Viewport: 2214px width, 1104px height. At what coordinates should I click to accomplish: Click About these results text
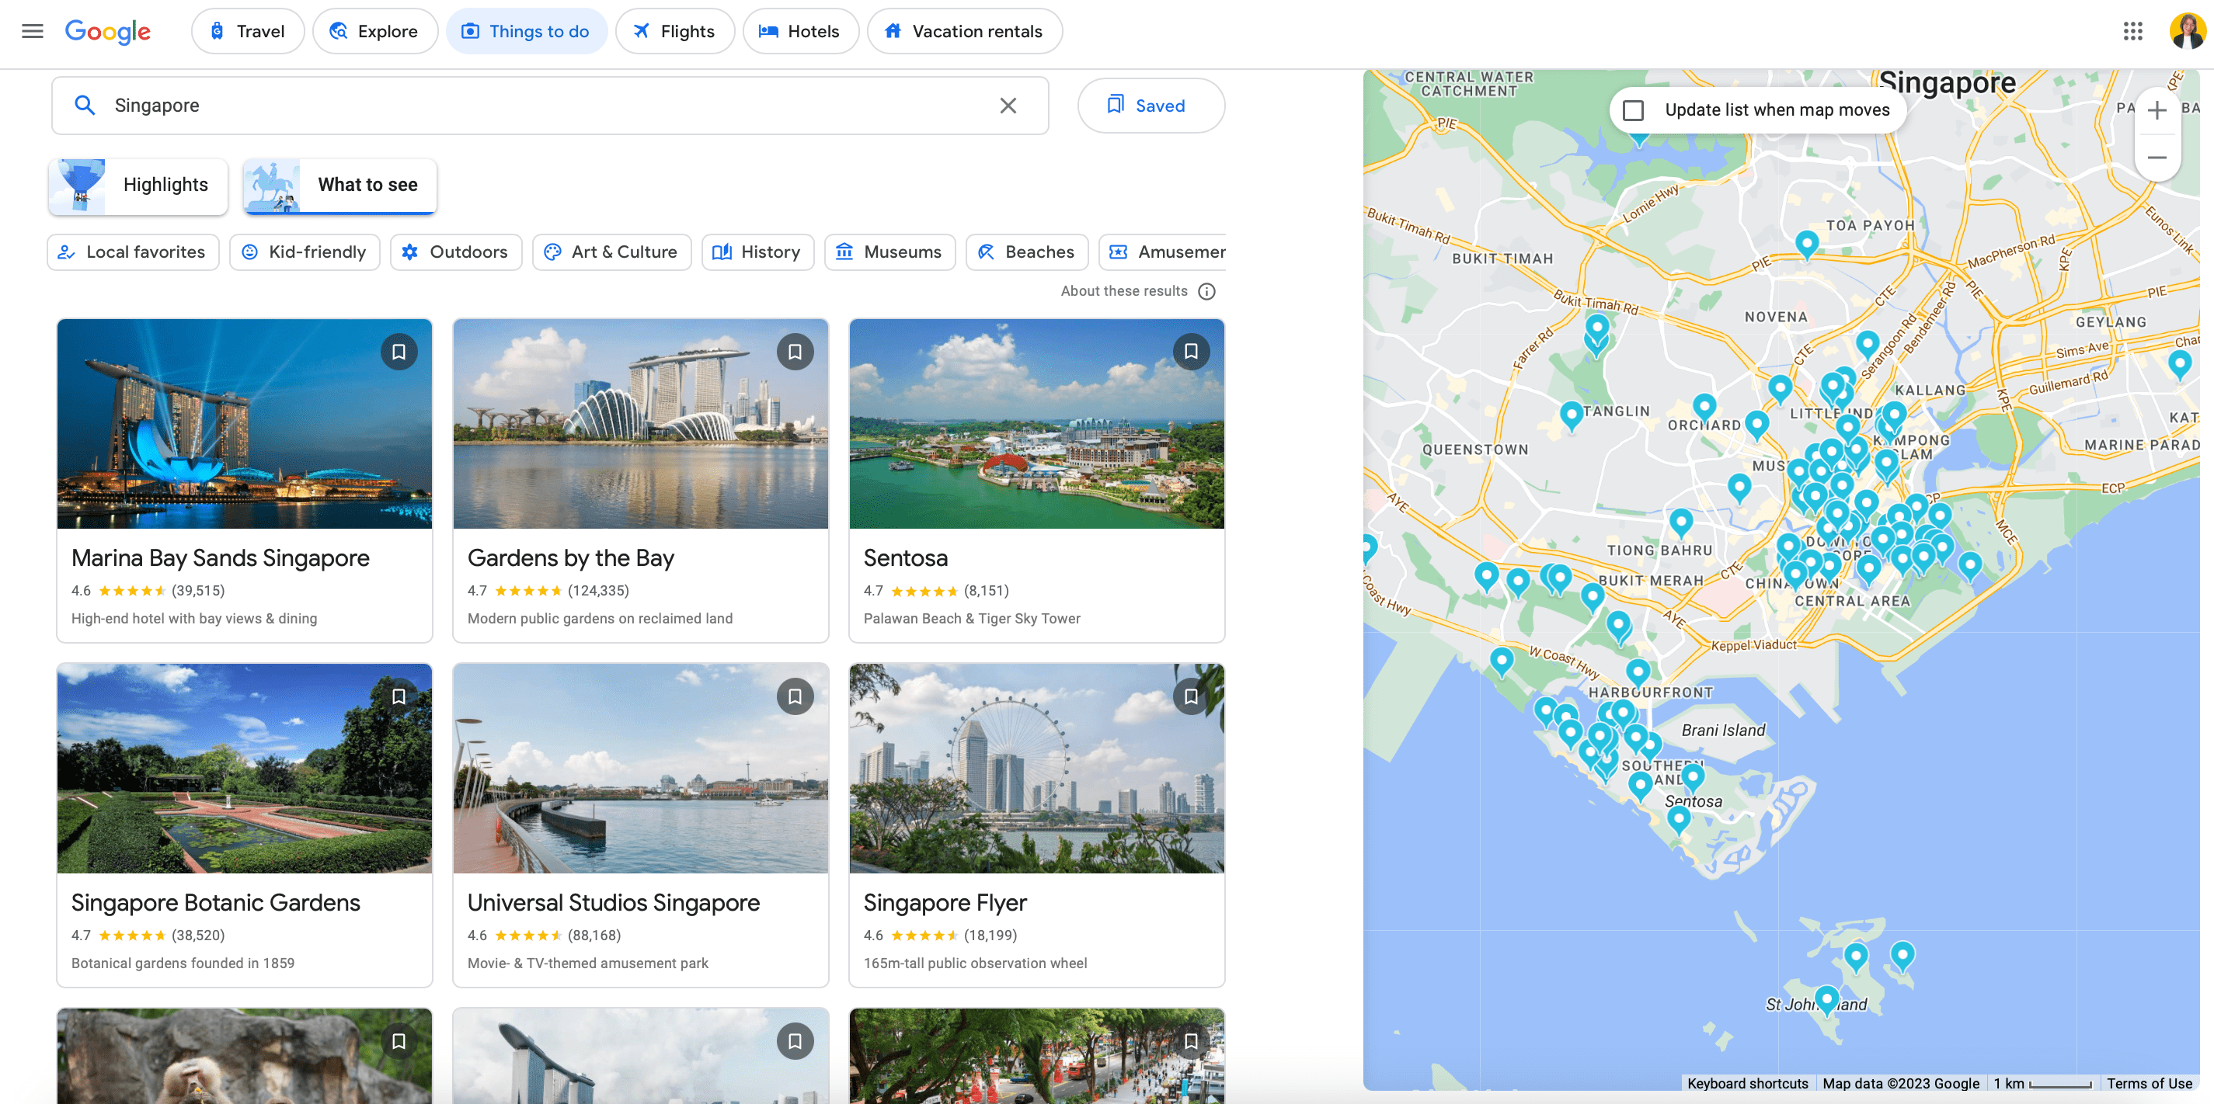(1123, 291)
